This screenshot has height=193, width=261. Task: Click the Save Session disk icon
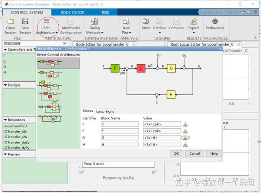(x=25, y=21)
